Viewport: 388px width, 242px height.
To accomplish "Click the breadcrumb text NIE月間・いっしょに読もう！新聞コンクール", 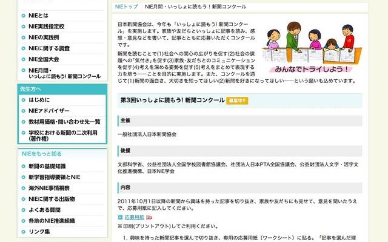I will pyautogui.click(x=195, y=7).
